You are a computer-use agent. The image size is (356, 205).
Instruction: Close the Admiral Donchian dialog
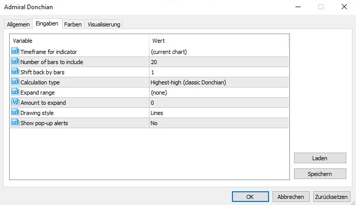[x=344, y=7]
